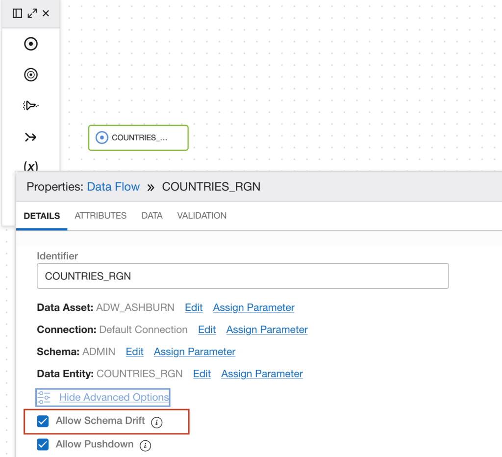Select the COUNTRIES_RGN node on canvas
The height and width of the screenshot is (457, 502).
pos(138,138)
